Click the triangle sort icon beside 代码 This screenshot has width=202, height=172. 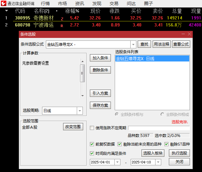pyautogui.click(x=6, y=11)
